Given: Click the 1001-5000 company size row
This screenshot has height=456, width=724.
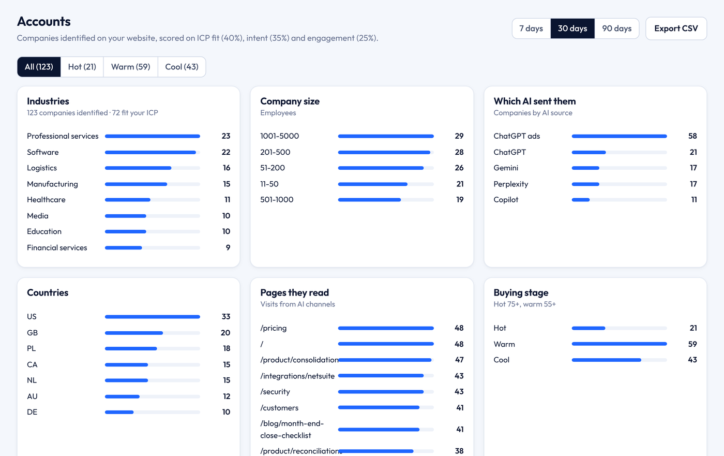Looking at the screenshot, I should pos(362,136).
